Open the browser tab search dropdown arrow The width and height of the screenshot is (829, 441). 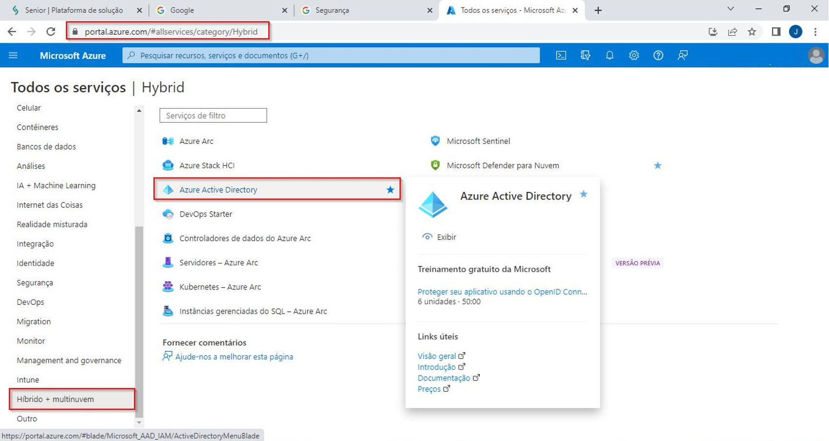[730, 9]
